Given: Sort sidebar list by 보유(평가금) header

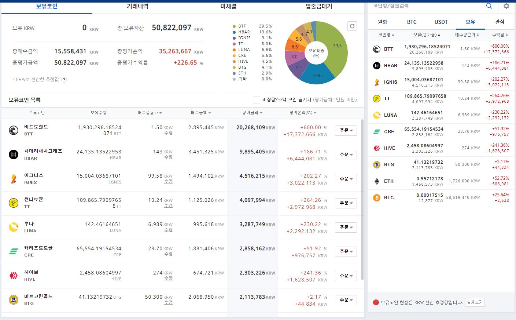Looking at the screenshot, I should point(427,35).
